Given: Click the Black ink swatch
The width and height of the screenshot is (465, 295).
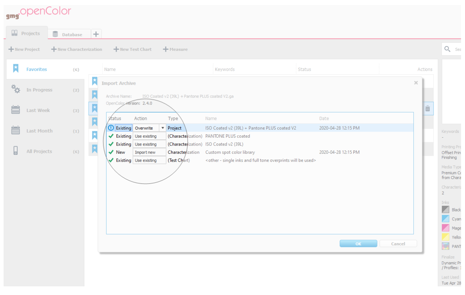Looking at the screenshot, I should pyautogui.click(x=446, y=210).
